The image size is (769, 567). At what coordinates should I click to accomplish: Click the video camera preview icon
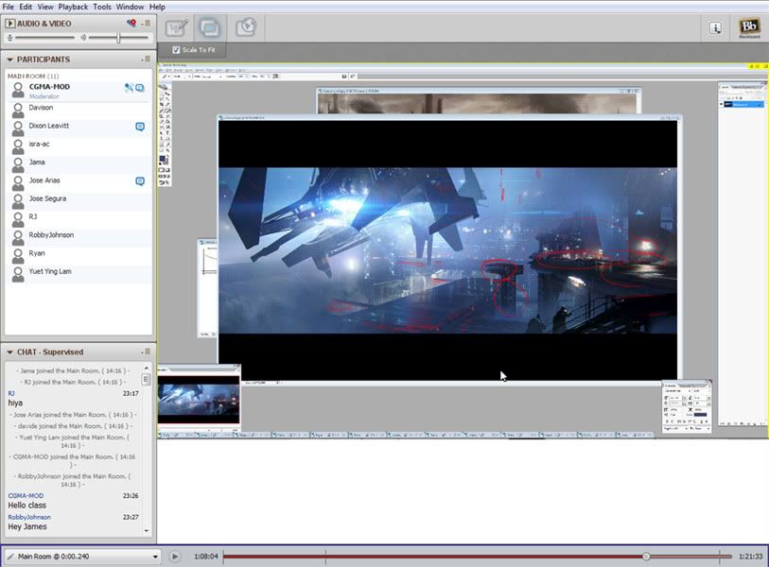(131, 23)
